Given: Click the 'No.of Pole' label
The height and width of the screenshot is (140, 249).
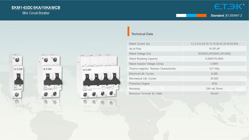Looking at the screenshot, I should [135, 49].
